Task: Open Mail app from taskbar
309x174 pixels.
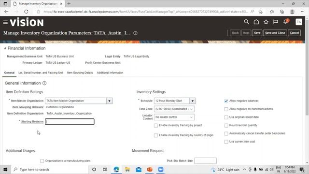Action: [x=139, y=170]
